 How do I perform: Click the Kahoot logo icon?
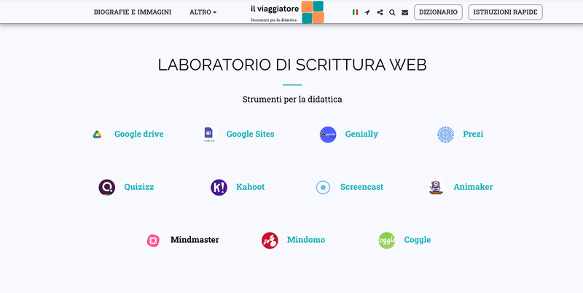point(219,188)
